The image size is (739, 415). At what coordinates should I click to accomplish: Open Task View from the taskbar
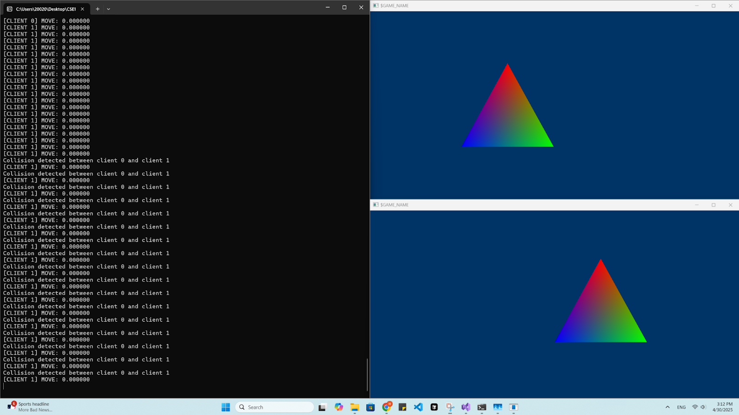(x=322, y=407)
